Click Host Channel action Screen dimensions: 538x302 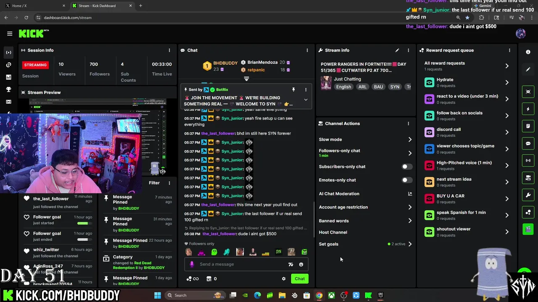click(x=333, y=232)
